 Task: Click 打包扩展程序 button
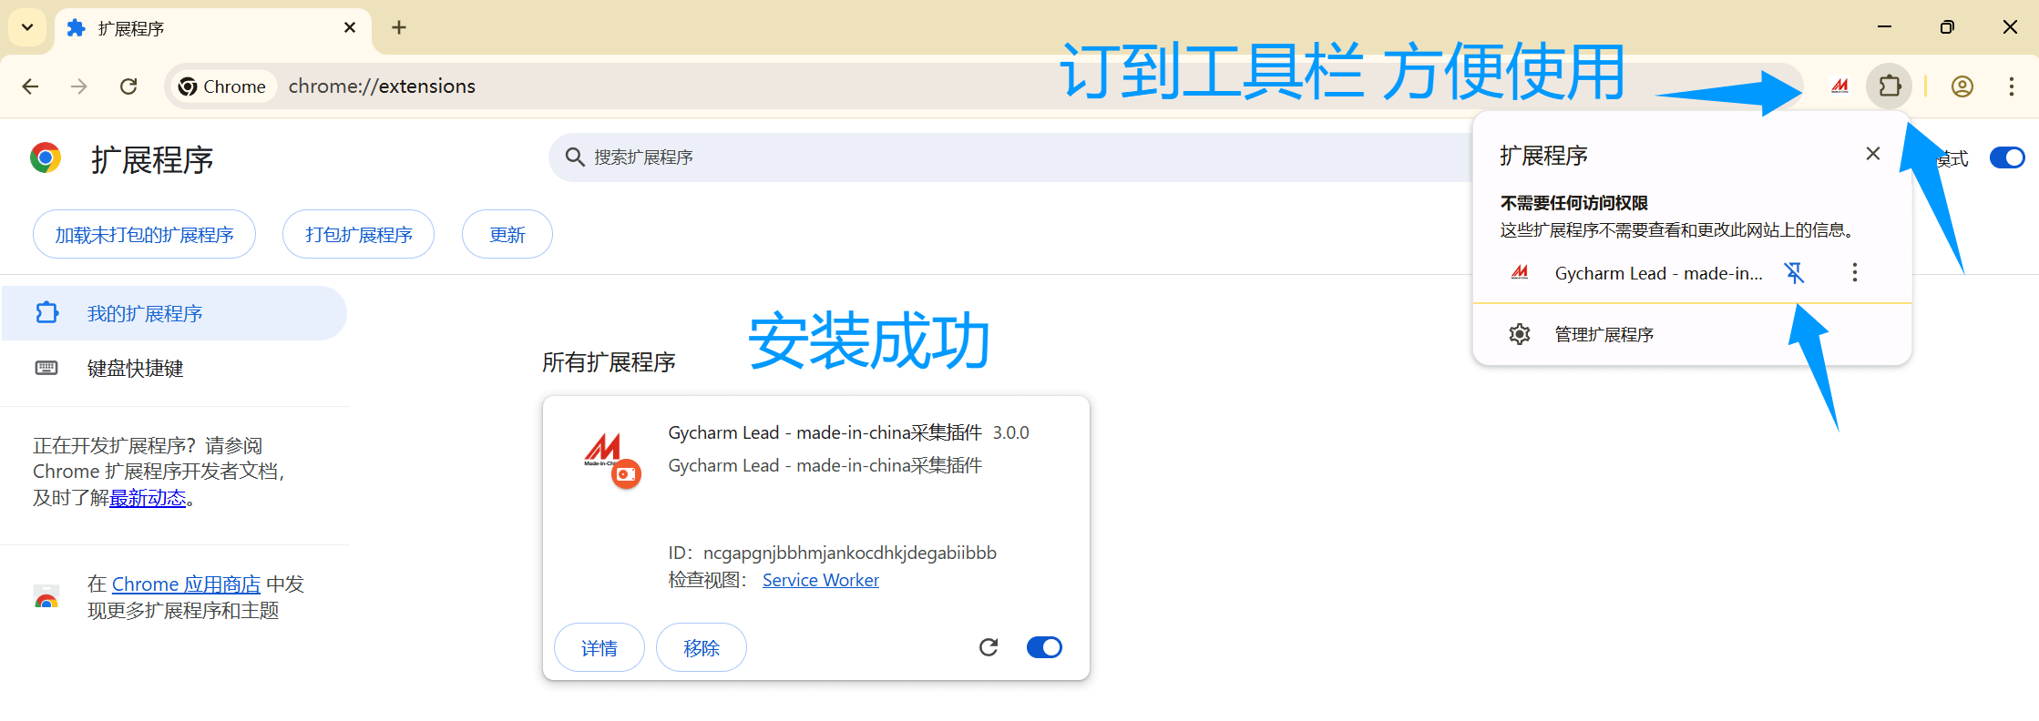click(x=358, y=235)
